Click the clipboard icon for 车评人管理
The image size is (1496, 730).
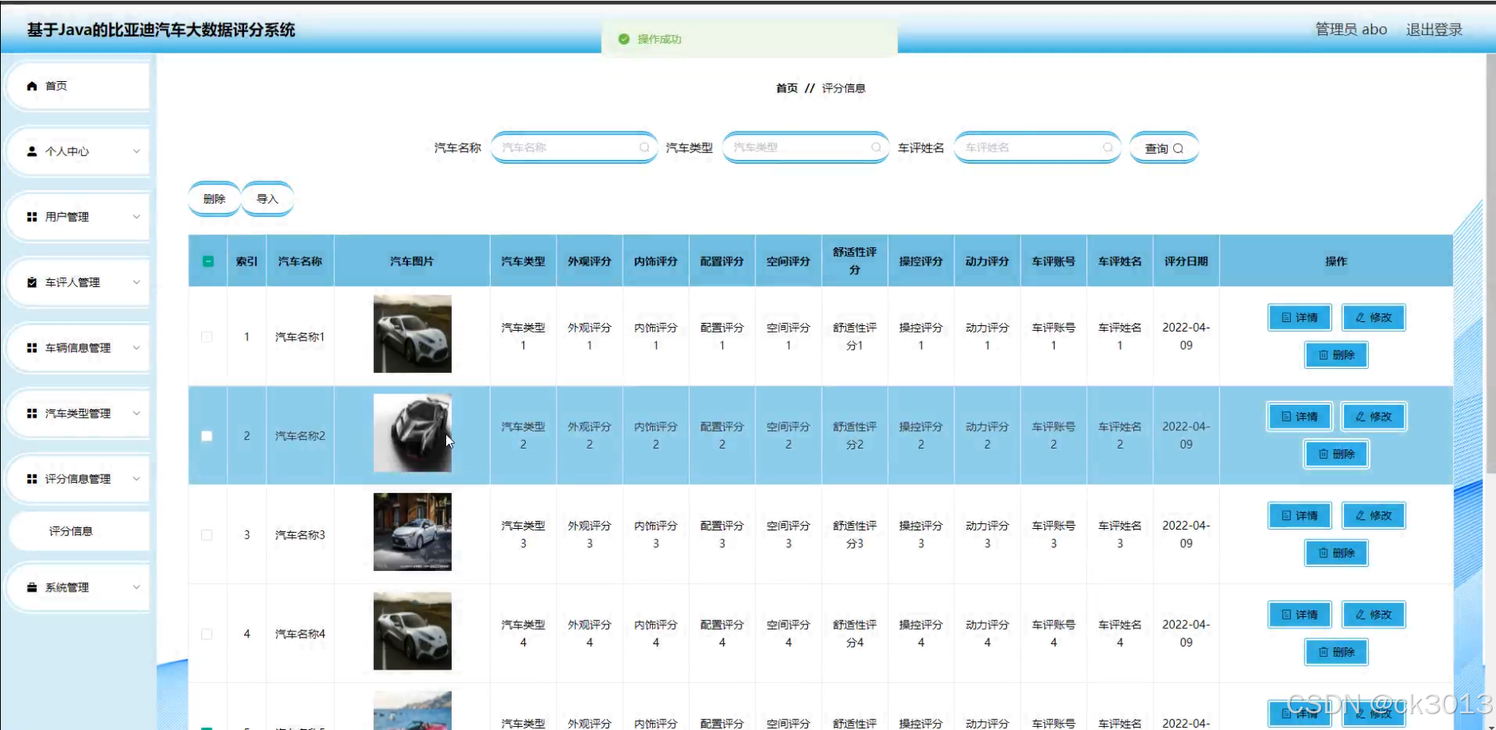[32, 282]
